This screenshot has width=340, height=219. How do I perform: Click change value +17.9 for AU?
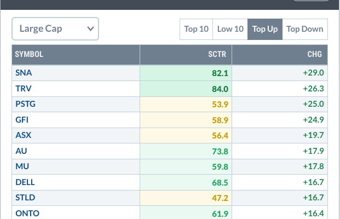tap(313, 151)
